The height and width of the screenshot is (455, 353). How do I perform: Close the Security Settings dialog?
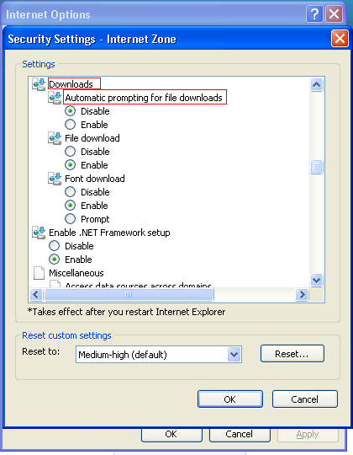[x=340, y=38]
